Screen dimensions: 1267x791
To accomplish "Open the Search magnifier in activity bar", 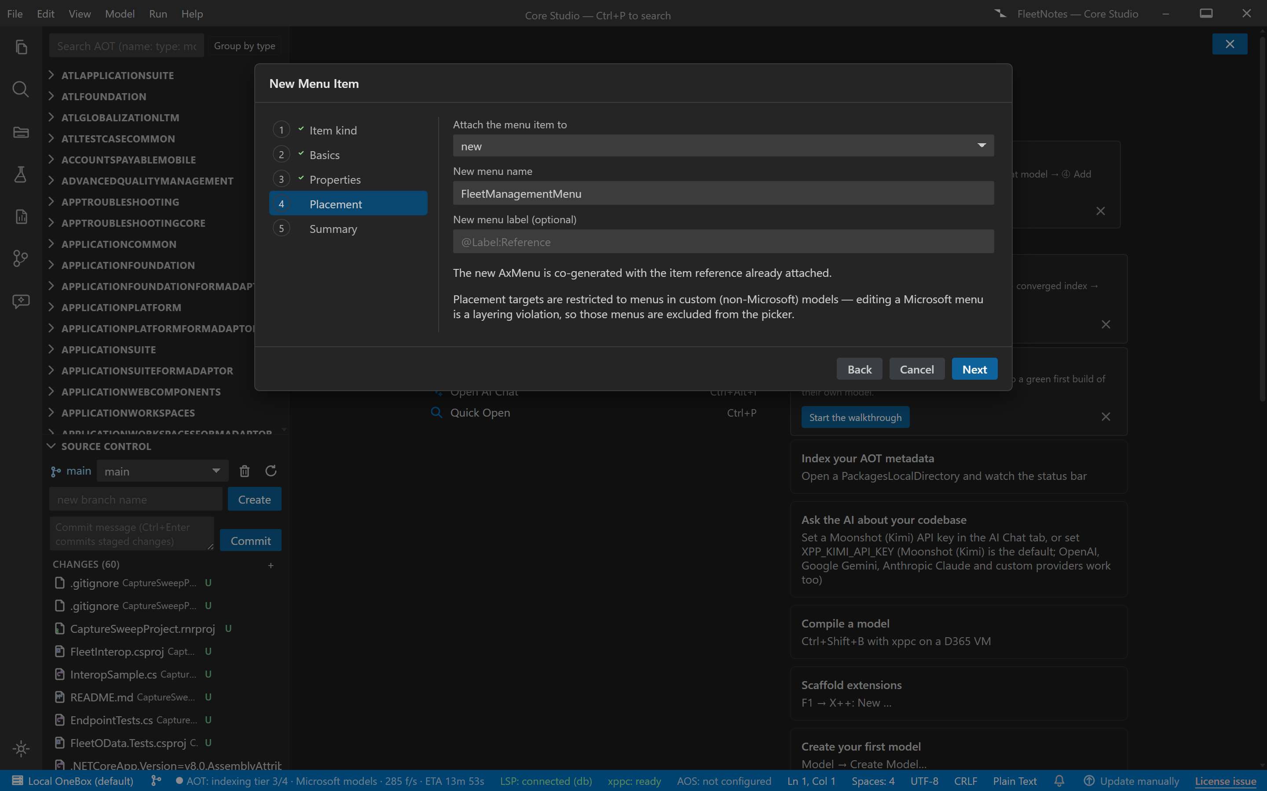I will 21,90.
